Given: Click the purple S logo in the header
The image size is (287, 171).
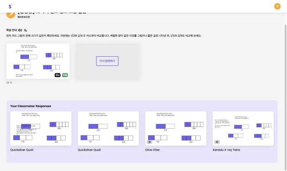Looking at the screenshot, I should click(x=10, y=6).
